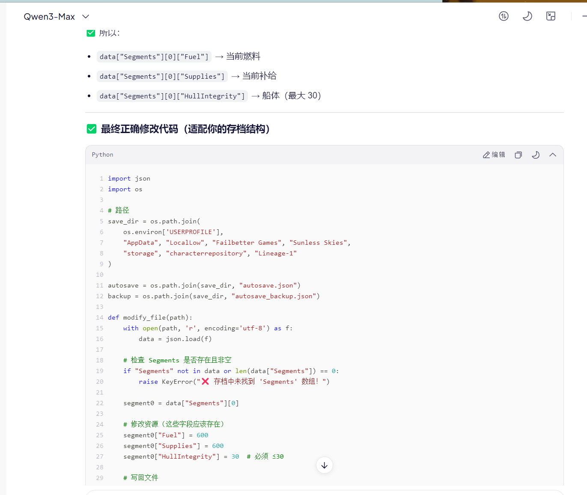This screenshot has height=495, width=587.
Task: Click the red X emoji in KeyError line
Action: (205, 382)
